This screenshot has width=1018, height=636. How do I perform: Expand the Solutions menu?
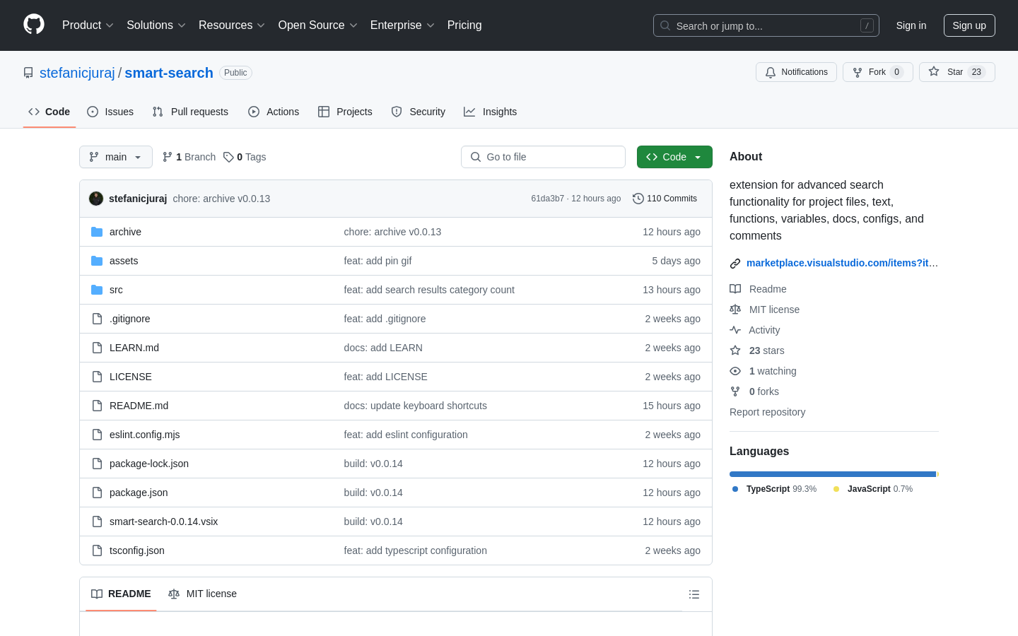(x=156, y=25)
